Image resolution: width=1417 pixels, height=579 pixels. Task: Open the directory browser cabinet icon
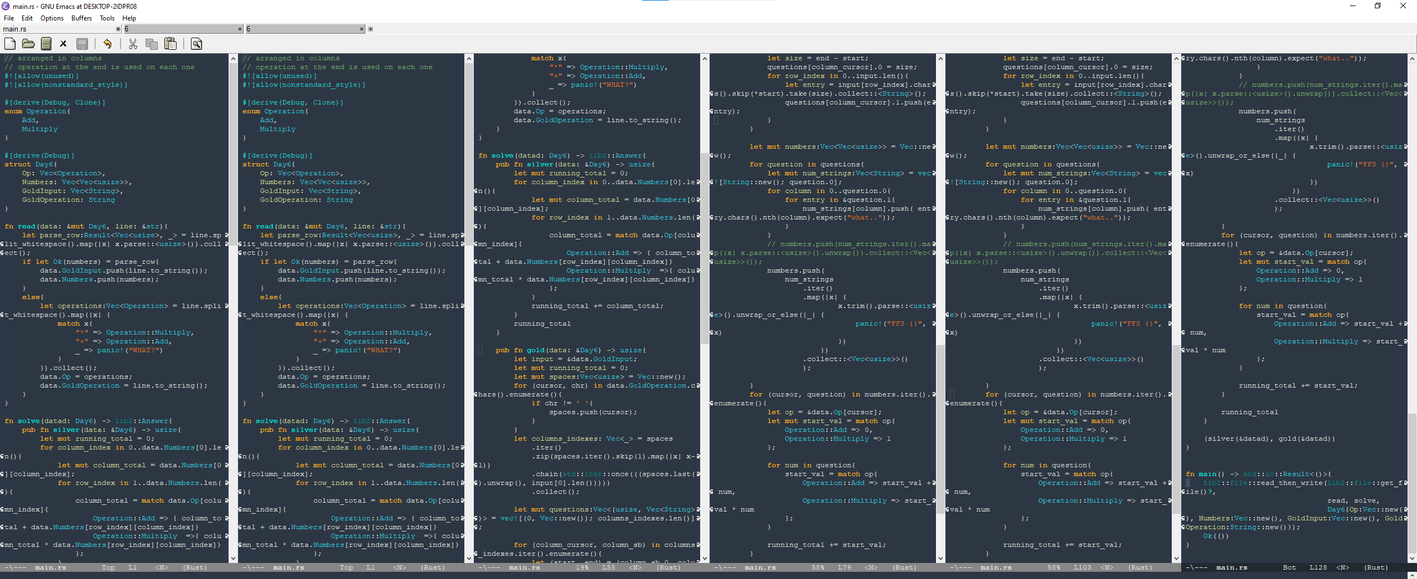(46, 44)
